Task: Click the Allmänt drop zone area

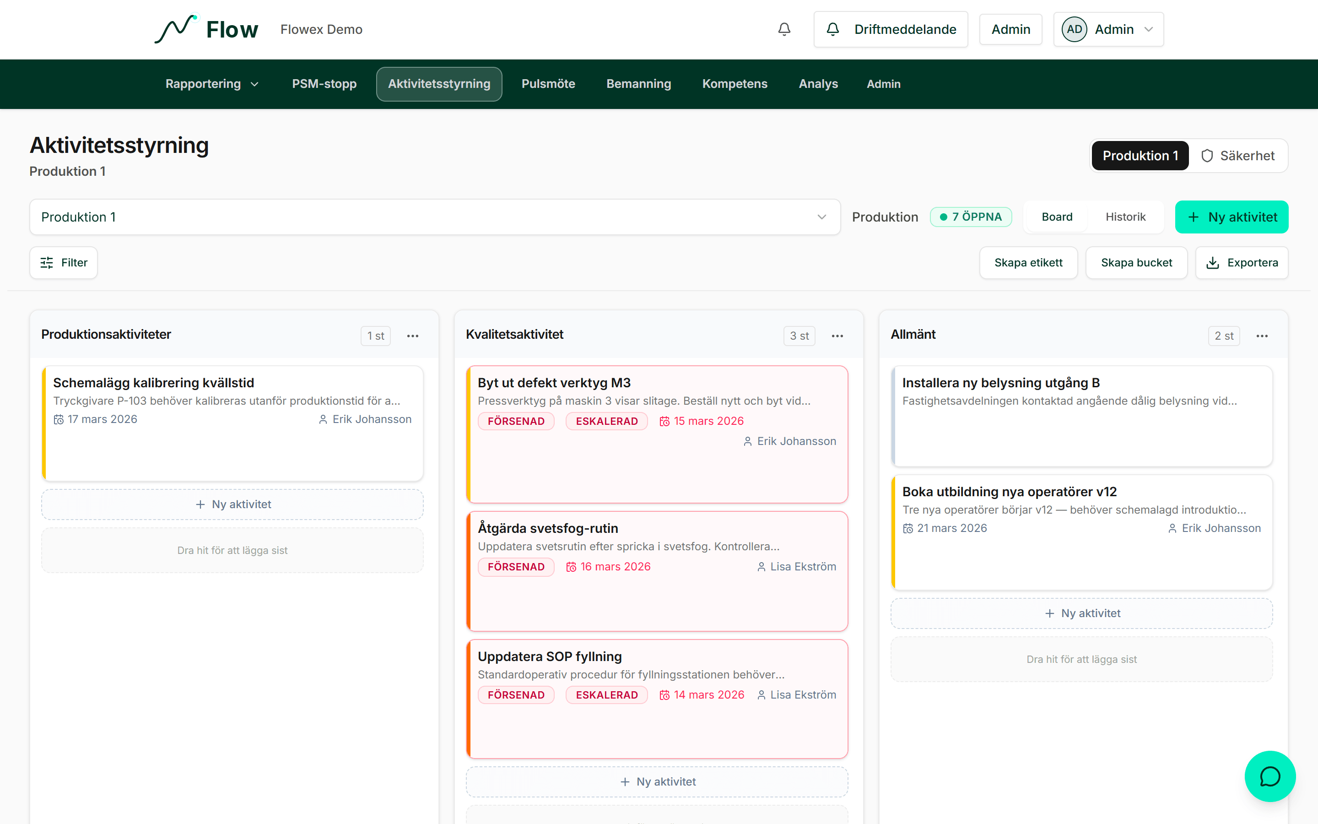Action: click(1082, 659)
